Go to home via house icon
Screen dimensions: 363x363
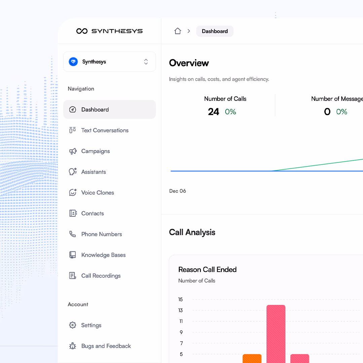(x=177, y=31)
